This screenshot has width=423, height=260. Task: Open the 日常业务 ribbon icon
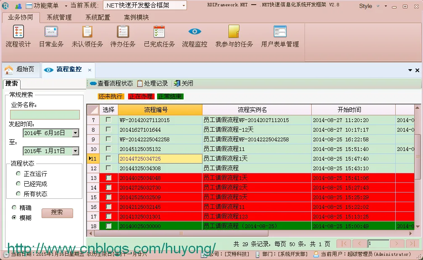(51, 31)
